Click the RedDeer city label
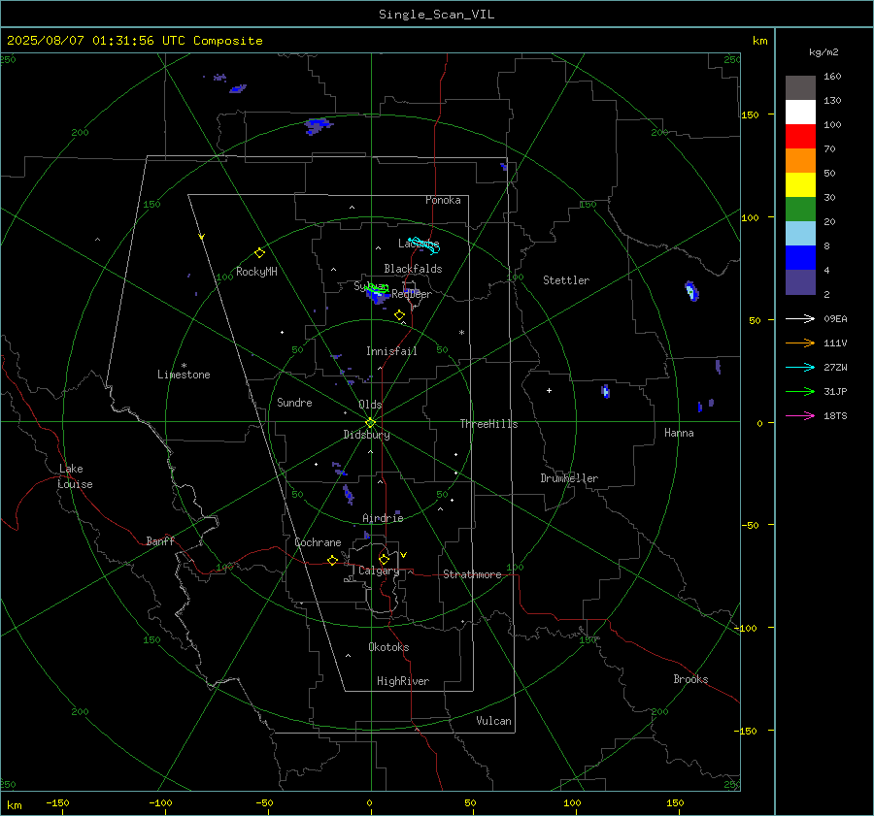 coord(412,294)
